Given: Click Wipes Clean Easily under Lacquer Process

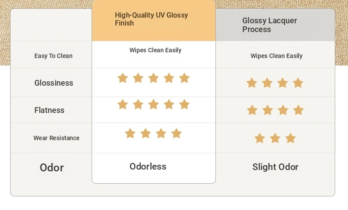Looking at the screenshot, I should tap(277, 56).
